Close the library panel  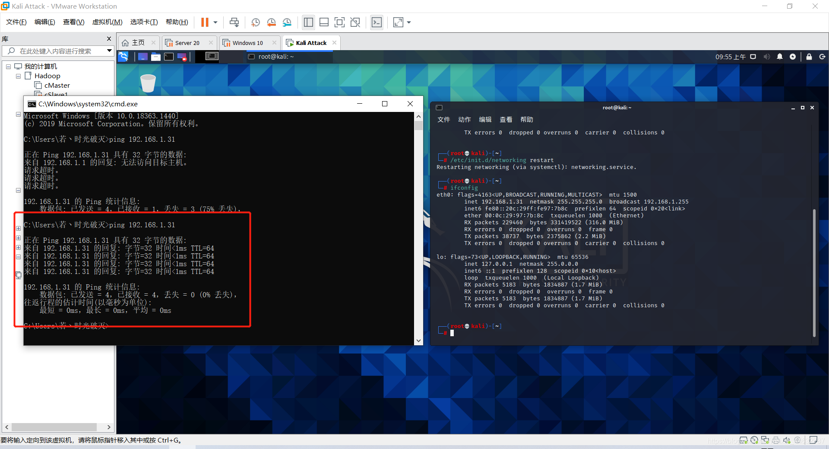coord(109,39)
